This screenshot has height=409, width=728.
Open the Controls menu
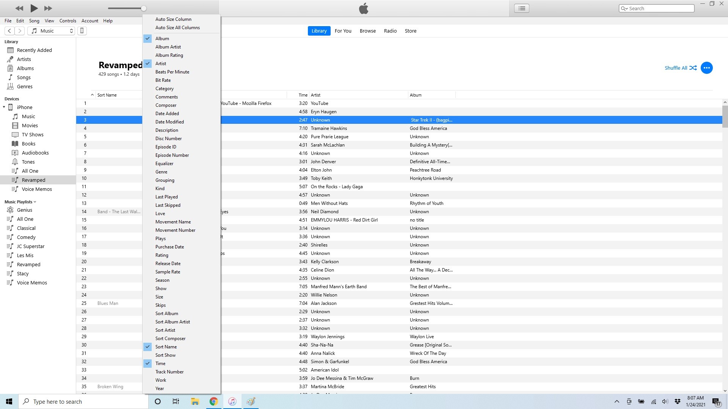coord(67,21)
